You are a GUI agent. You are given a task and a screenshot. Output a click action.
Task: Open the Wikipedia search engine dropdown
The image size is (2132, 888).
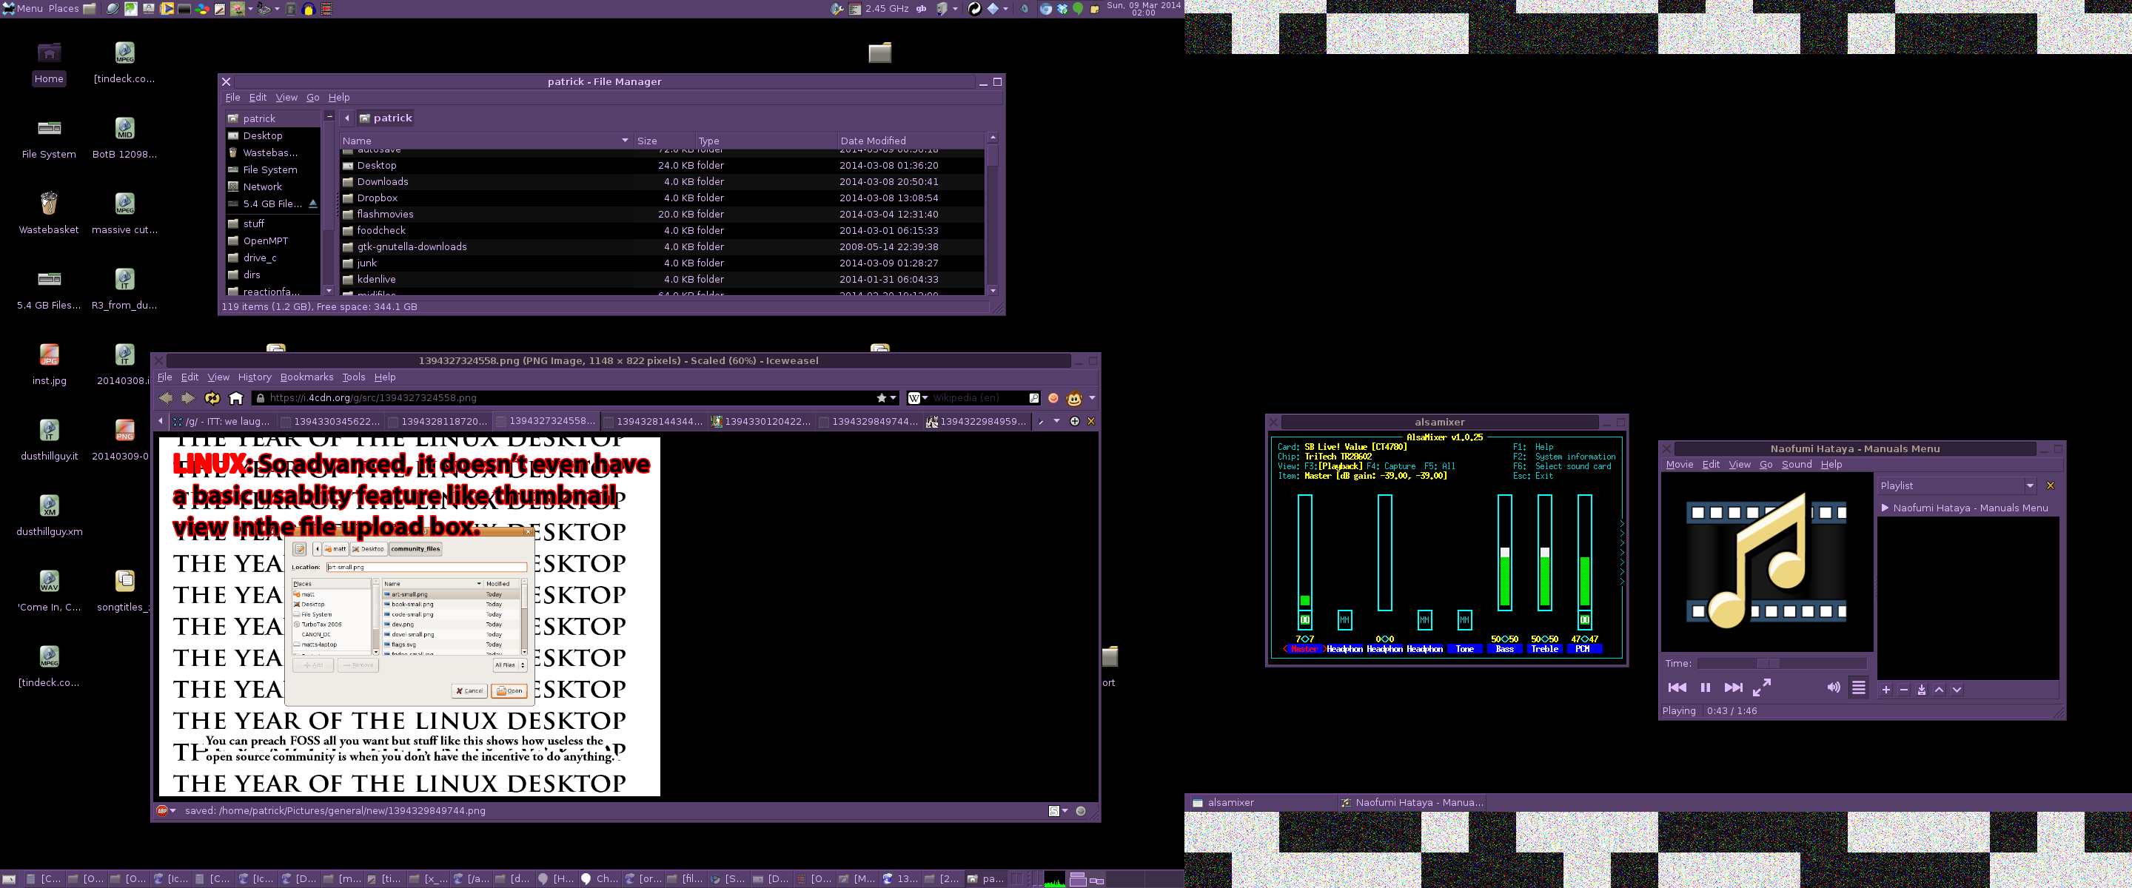[917, 398]
